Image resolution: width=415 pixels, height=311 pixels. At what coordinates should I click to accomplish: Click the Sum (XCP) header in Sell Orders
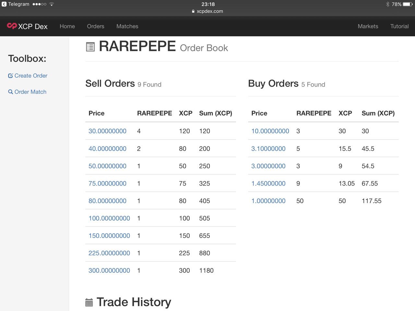click(216, 113)
